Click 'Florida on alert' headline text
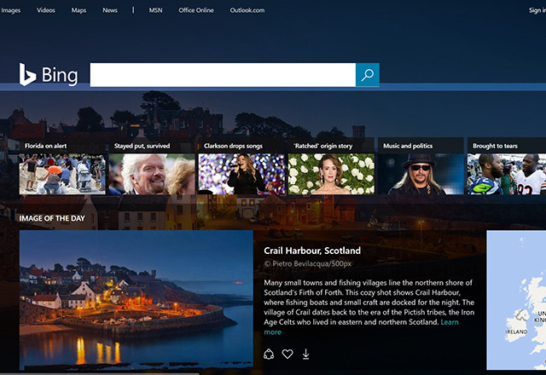This screenshot has height=375, width=546. tap(45, 146)
